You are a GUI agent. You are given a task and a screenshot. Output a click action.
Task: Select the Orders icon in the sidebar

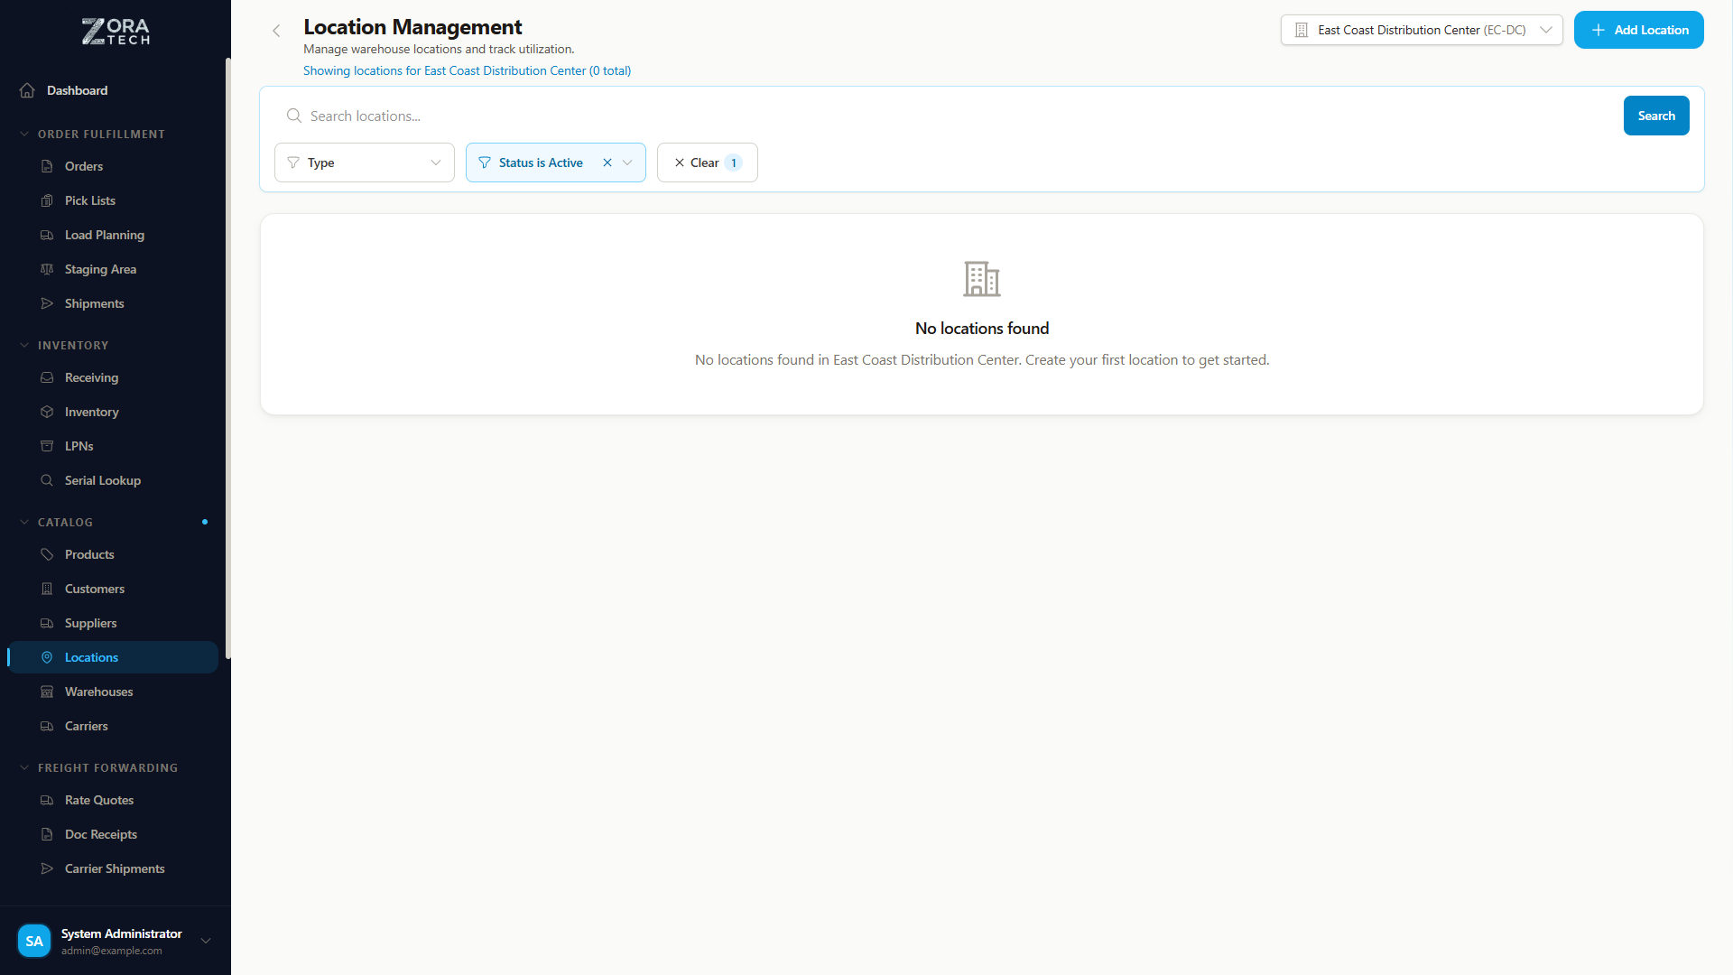tap(47, 166)
